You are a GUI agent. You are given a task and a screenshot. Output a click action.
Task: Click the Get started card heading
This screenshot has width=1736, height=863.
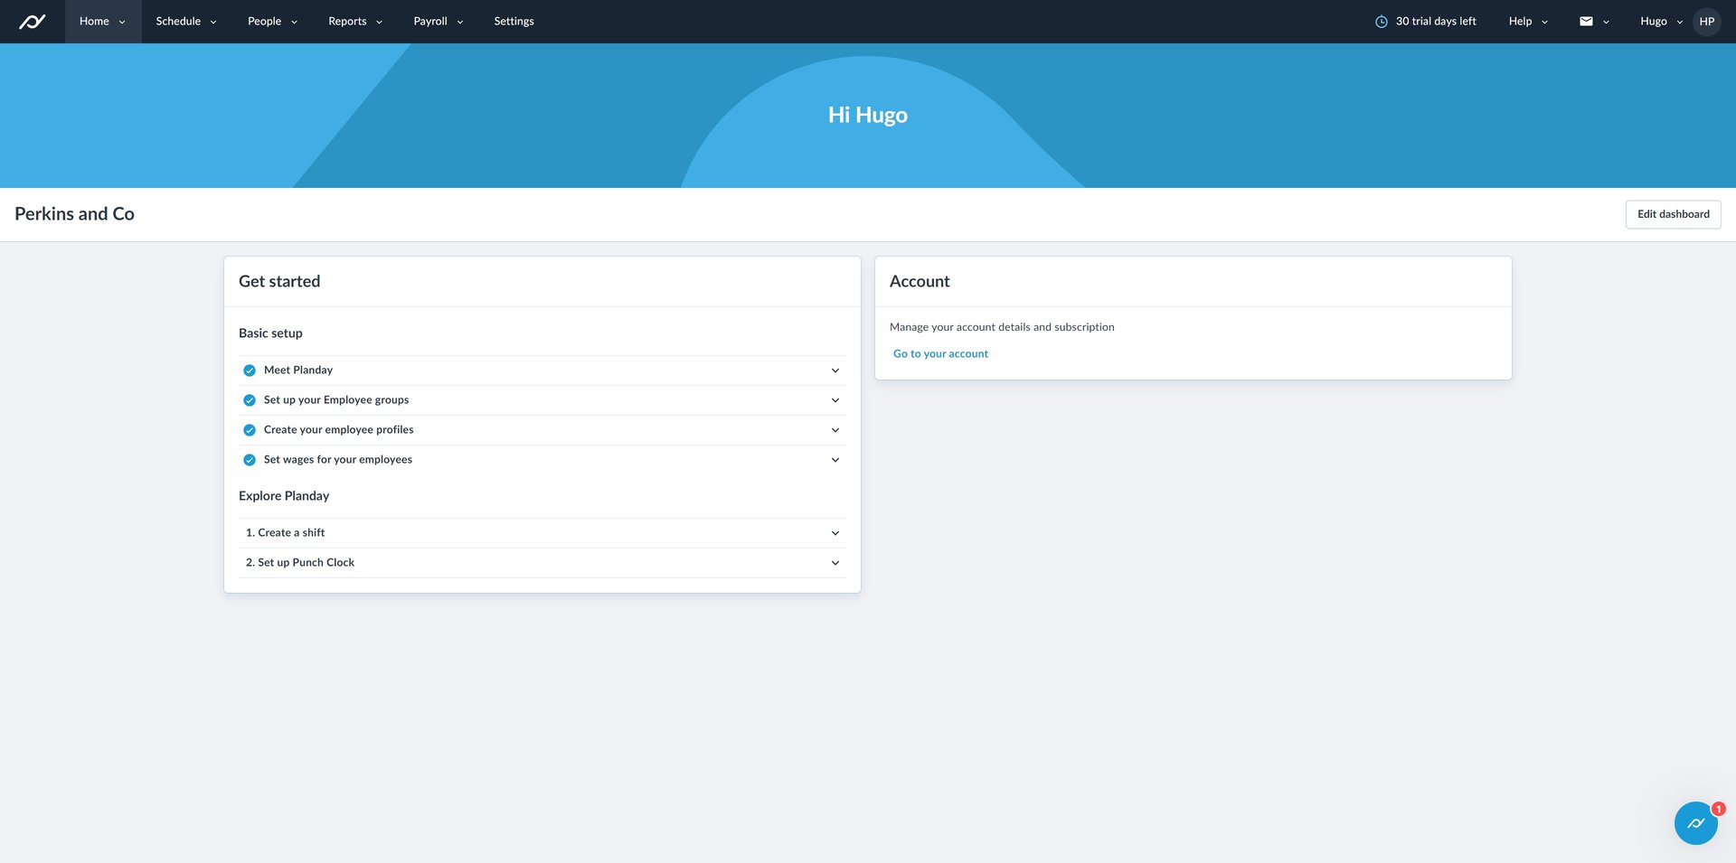click(279, 282)
